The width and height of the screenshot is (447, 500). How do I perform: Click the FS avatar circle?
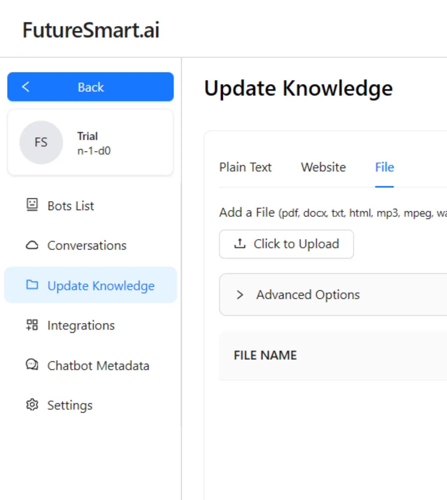pos(41,142)
